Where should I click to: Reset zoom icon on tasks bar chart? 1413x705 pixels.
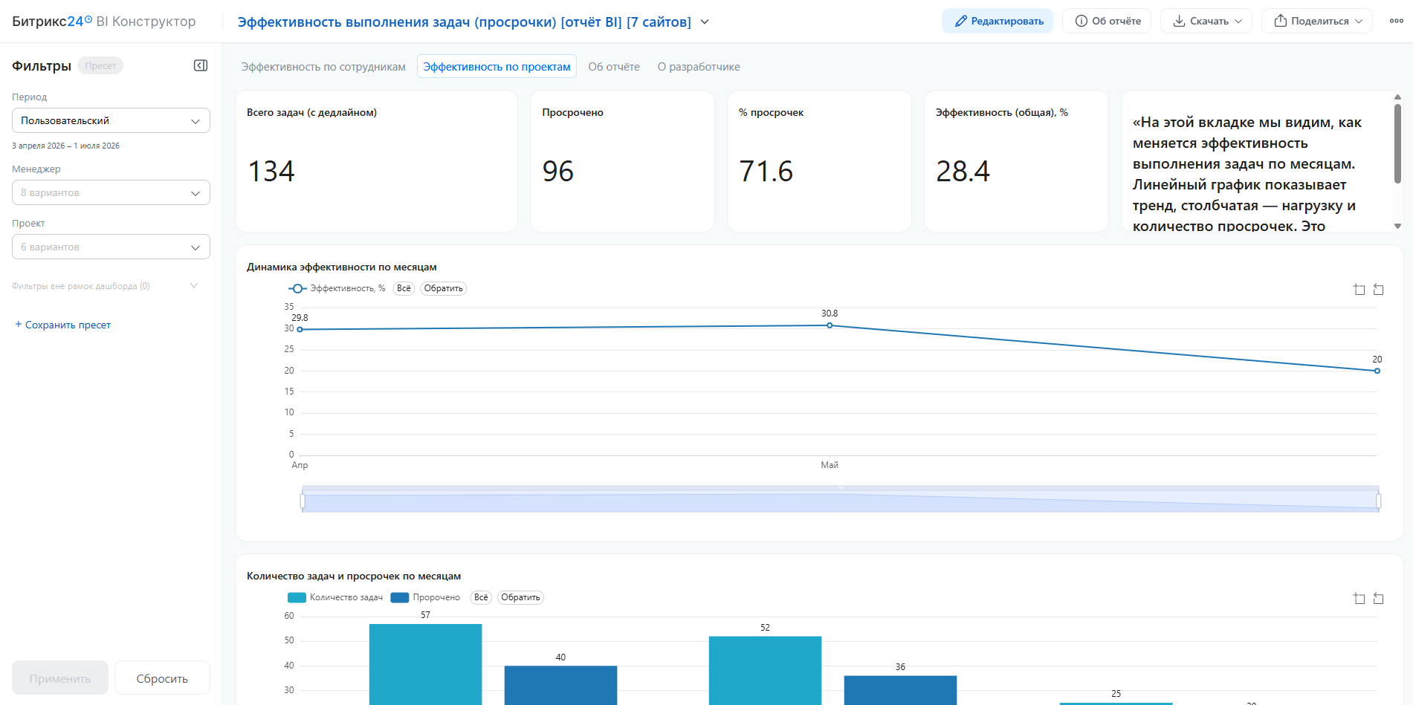pos(1379,598)
